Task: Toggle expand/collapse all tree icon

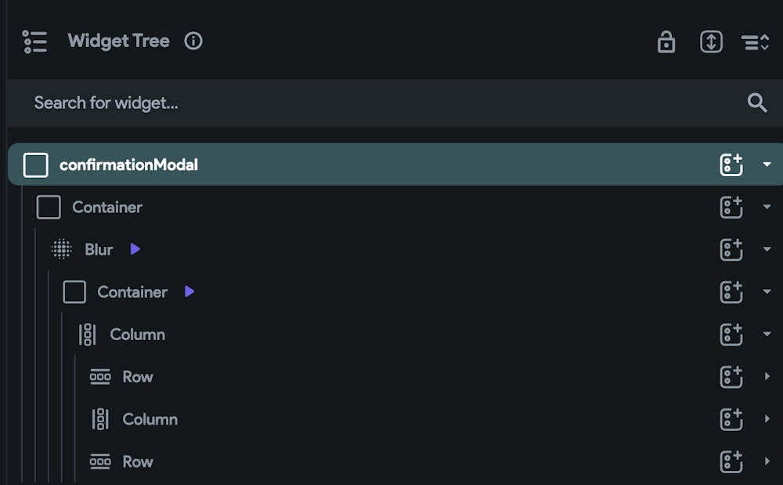Action: click(755, 42)
